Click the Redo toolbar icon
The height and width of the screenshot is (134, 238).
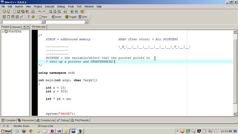[44, 12]
